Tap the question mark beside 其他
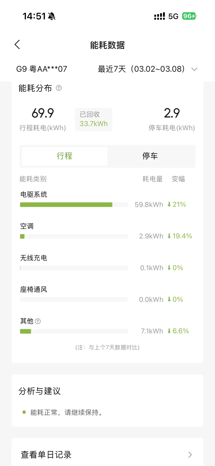Viewport: 215px width, 466px height. (x=38, y=321)
